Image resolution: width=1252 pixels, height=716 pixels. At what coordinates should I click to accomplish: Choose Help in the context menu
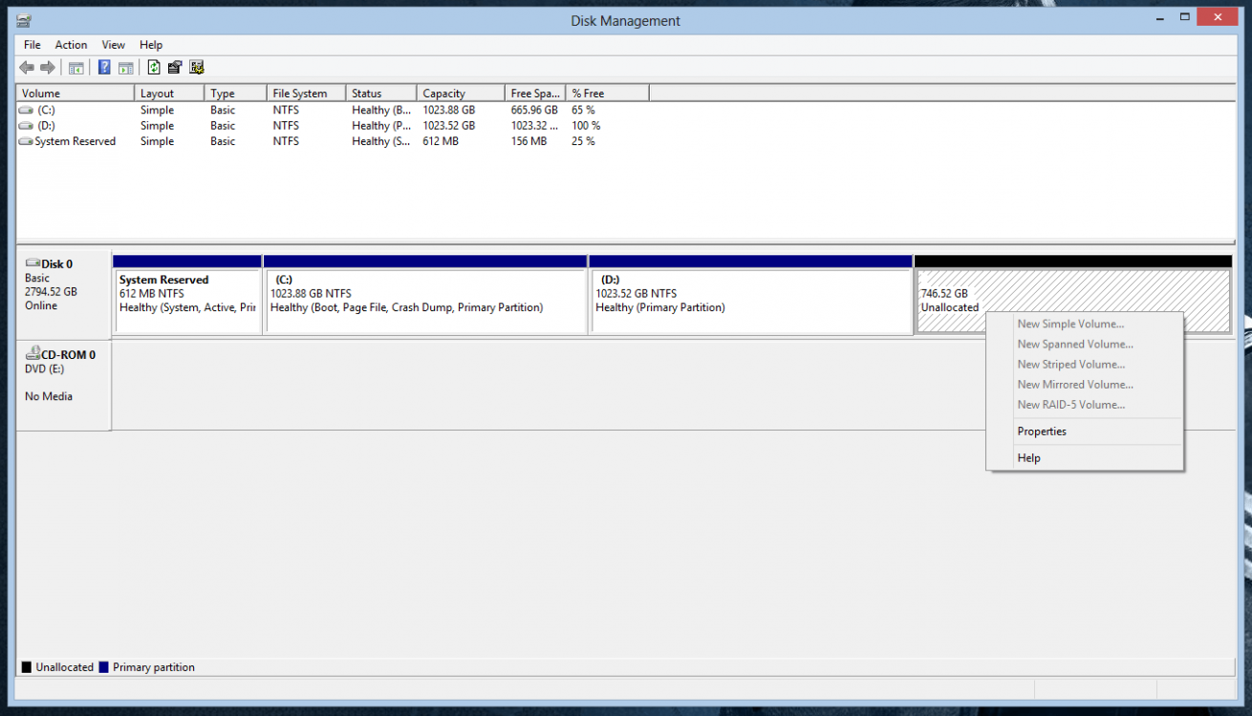pyautogui.click(x=1028, y=458)
